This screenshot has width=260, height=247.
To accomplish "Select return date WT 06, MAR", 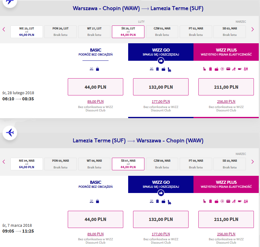I will coord(94,164).
